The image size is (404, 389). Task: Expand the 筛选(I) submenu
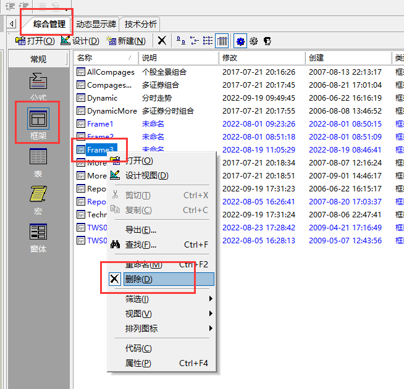(x=162, y=299)
